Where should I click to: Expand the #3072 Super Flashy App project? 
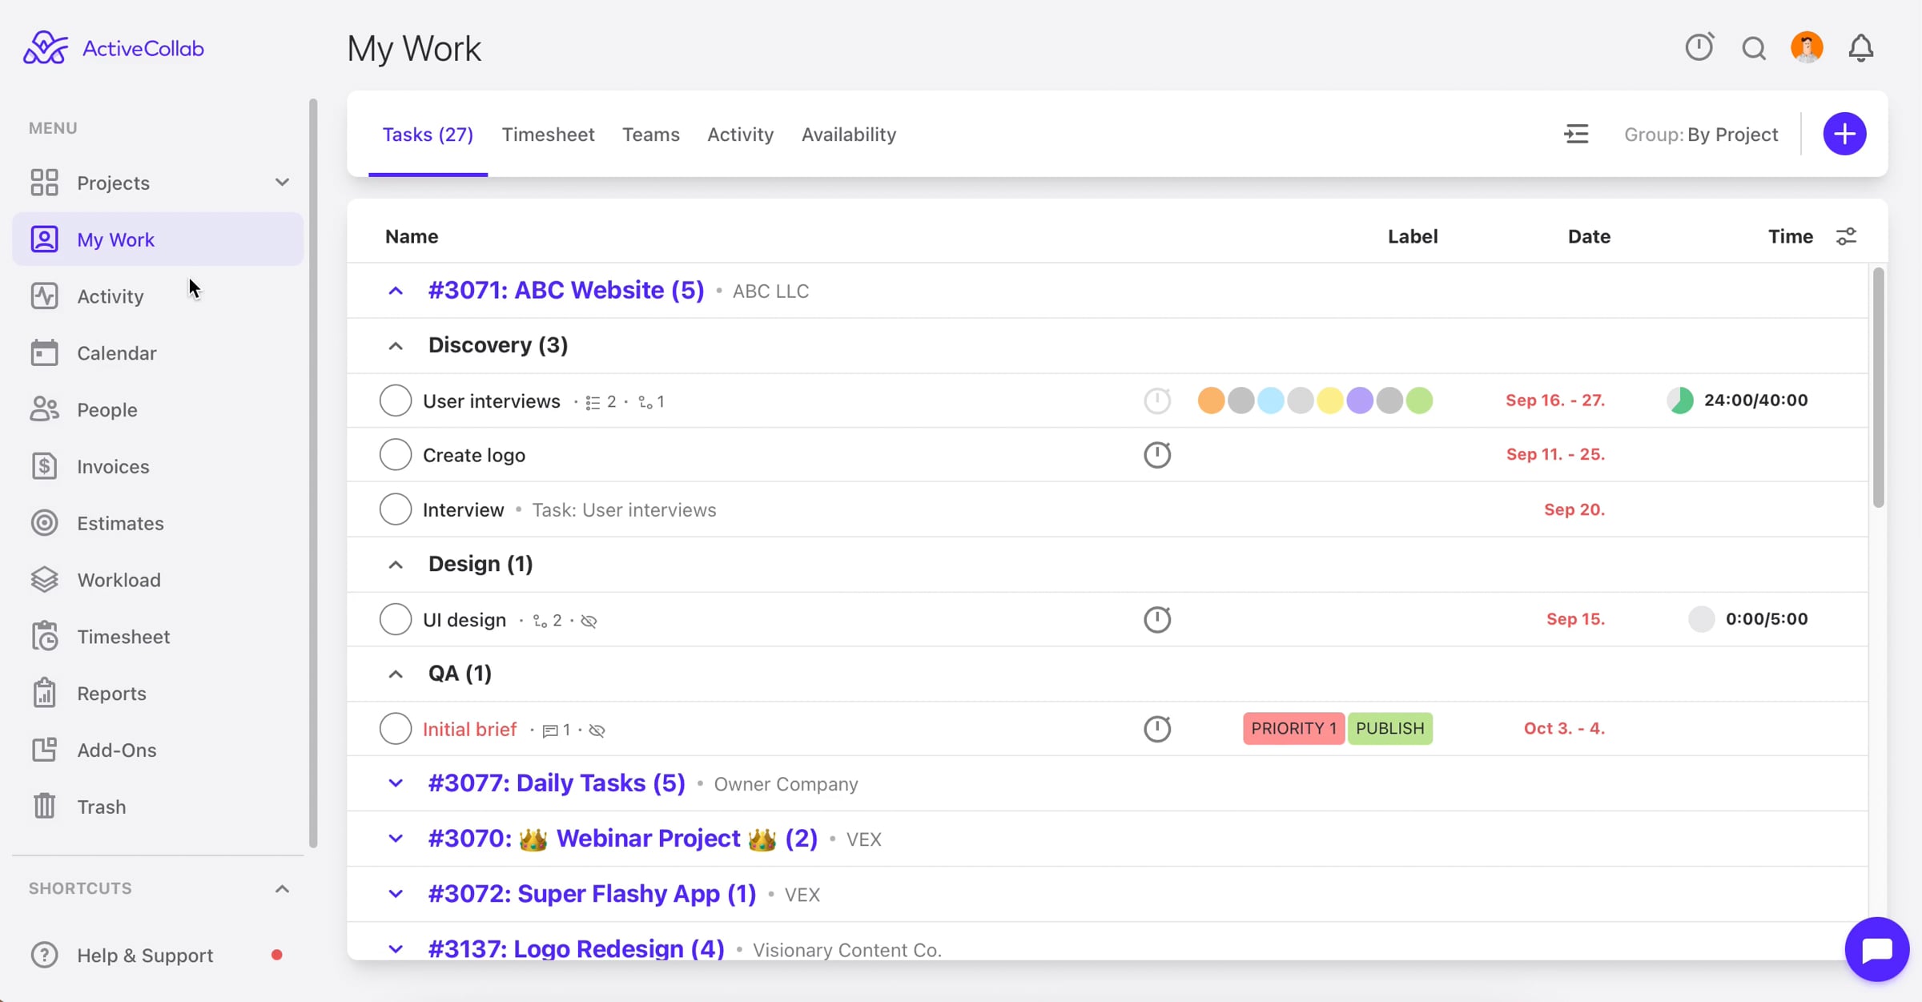(396, 894)
